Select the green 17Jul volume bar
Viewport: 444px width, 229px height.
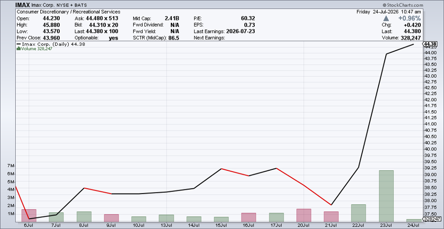(277, 218)
